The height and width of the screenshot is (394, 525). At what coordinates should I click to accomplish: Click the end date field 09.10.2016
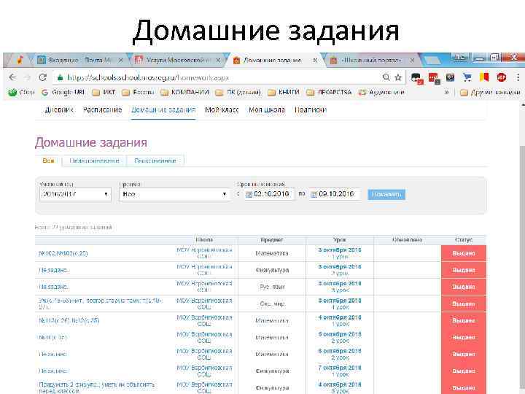coord(335,194)
